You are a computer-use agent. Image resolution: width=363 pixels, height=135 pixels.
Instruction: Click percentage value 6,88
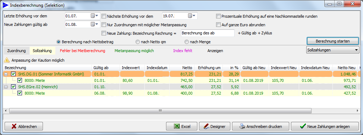[x=235, y=93]
